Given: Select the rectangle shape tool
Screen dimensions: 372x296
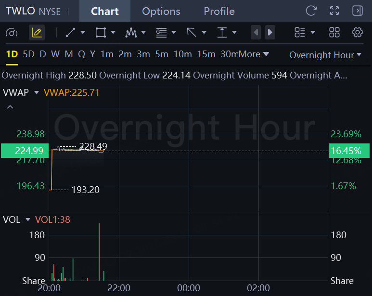Looking at the screenshot, I should coord(101,33).
